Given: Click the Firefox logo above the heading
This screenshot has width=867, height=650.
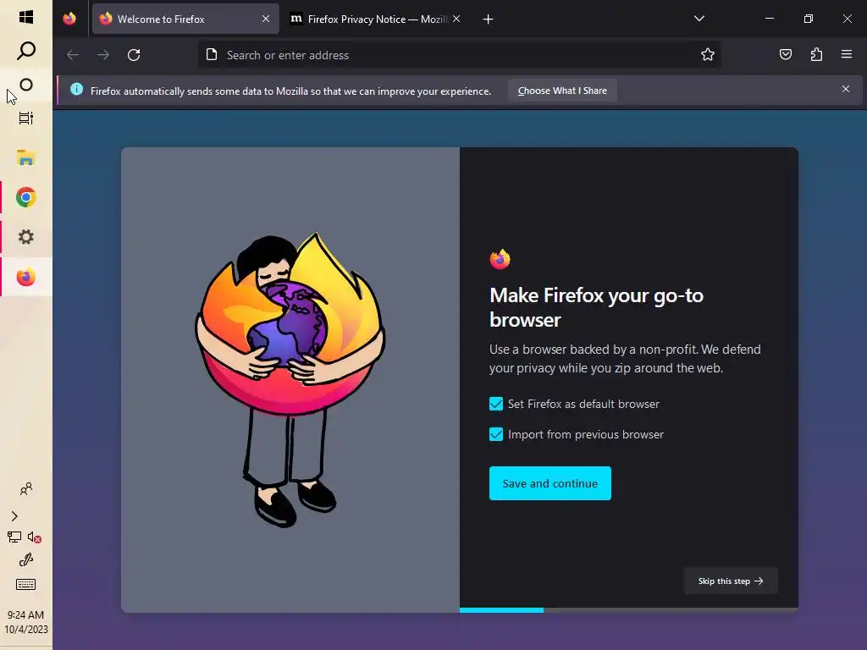Looking at the screenshot, I should (500, 259).
